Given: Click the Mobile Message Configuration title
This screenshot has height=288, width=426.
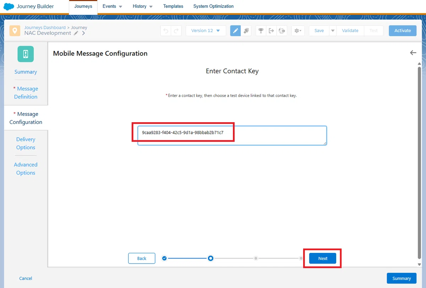Looking at the screenshot, I should pos(100,53).
